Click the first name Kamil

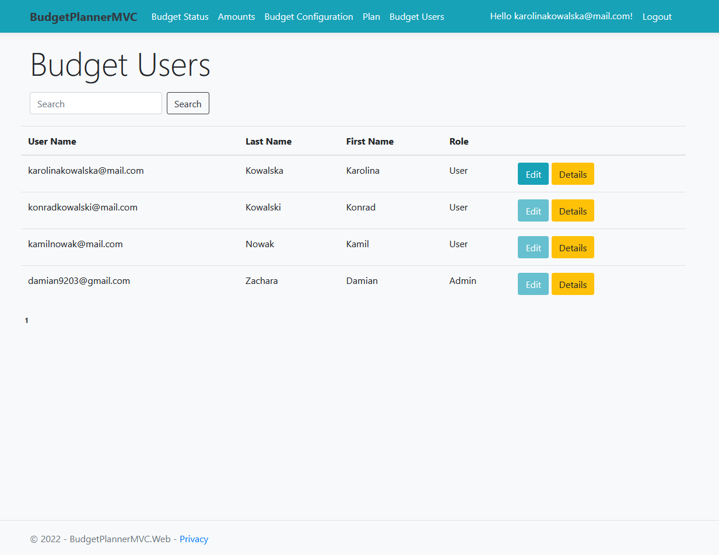tap(357, 244)
